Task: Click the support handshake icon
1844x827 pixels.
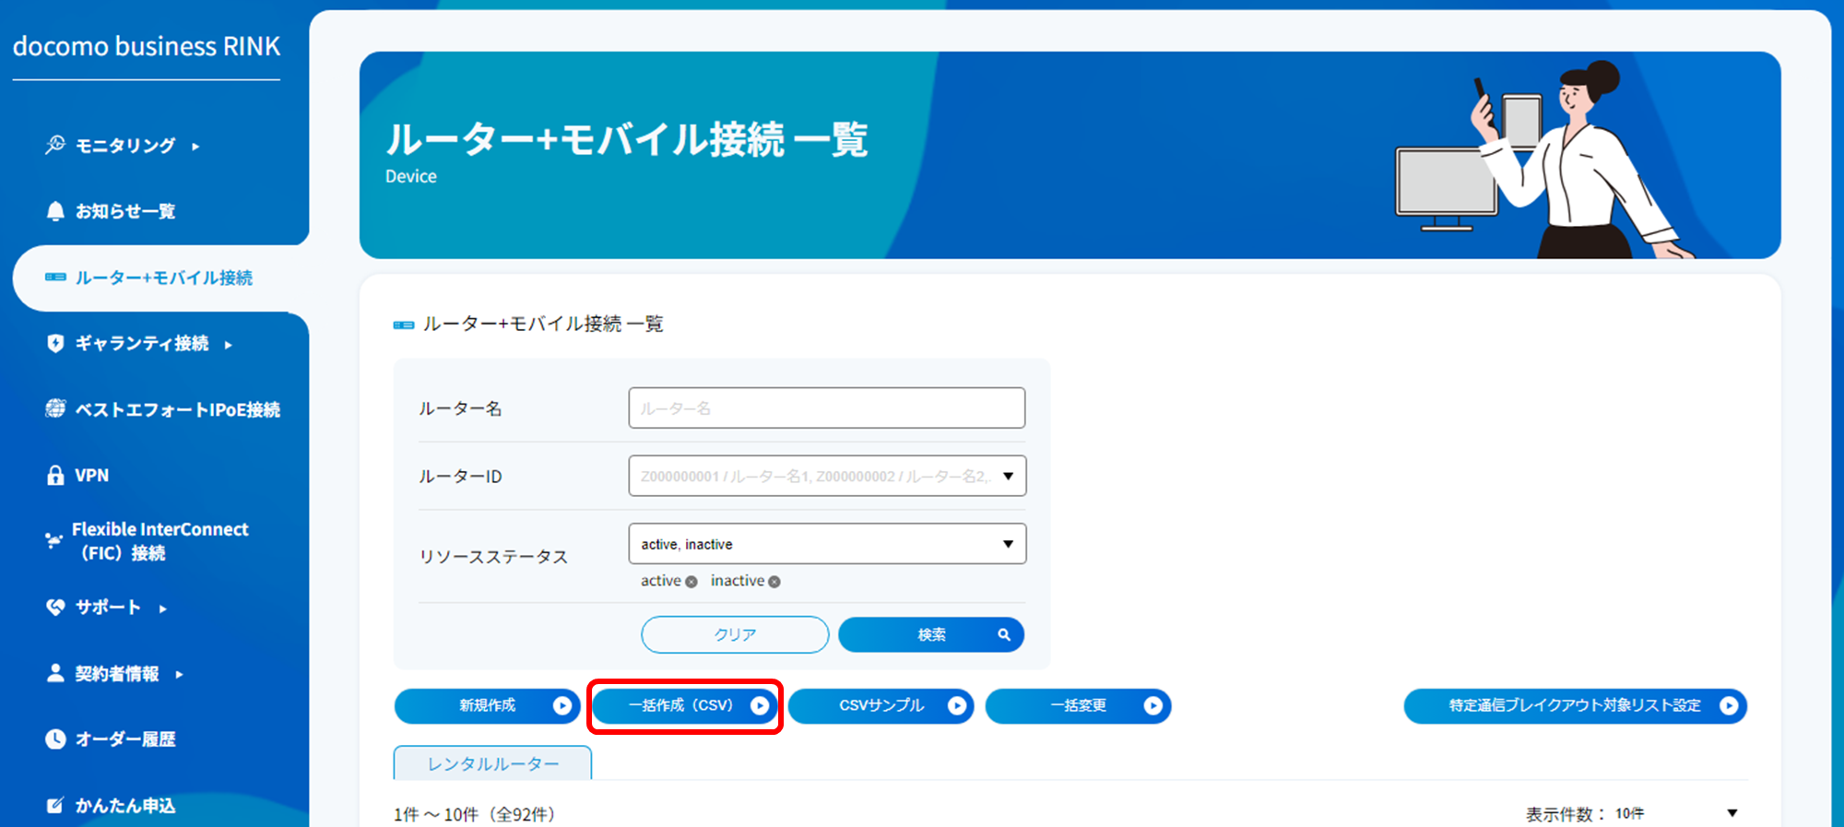Action: (55, 607)
